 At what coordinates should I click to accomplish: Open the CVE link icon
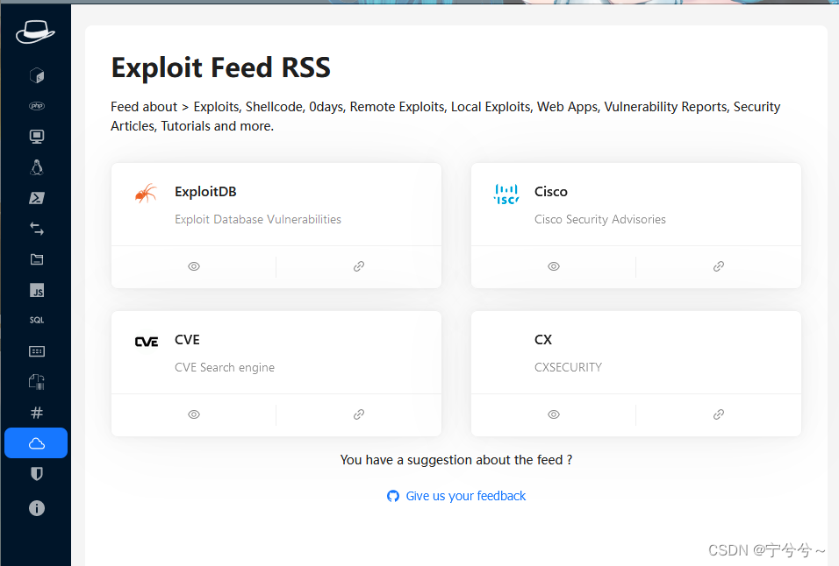coord(358,414)
